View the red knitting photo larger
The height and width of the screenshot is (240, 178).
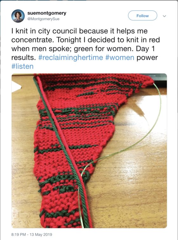click(x=89, y=151)
